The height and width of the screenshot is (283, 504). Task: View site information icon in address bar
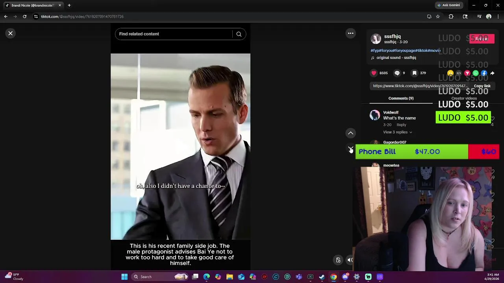[x=36, y=17]
